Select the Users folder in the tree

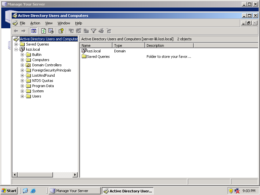(36, 96)
